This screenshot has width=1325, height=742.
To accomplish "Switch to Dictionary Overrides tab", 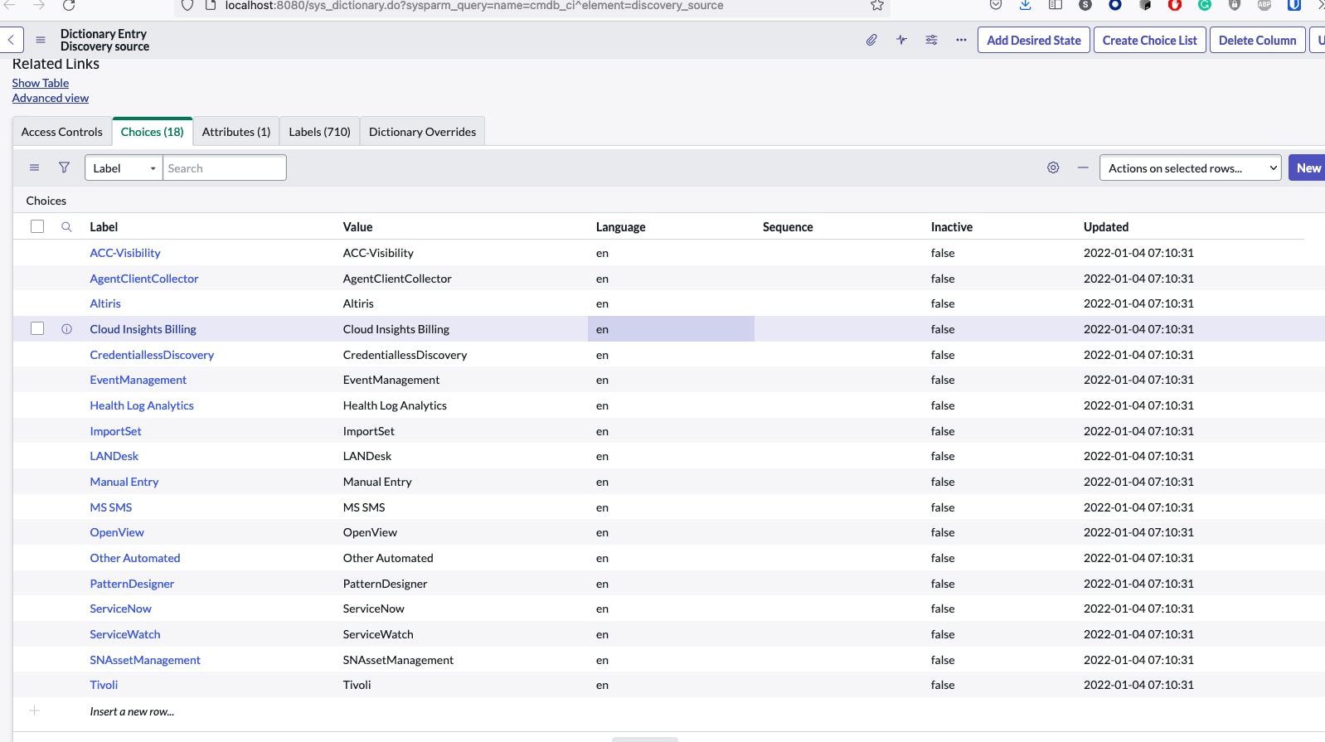I will (x=422, y=132).
